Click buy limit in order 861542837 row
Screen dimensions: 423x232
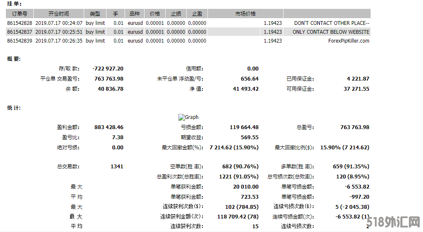(95, 32)
